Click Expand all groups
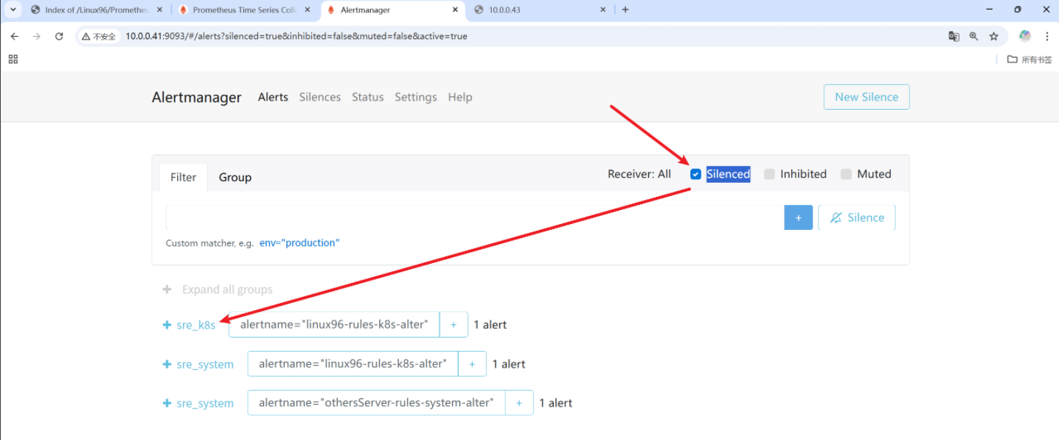Screen dimensions: 1059x440 218,290
